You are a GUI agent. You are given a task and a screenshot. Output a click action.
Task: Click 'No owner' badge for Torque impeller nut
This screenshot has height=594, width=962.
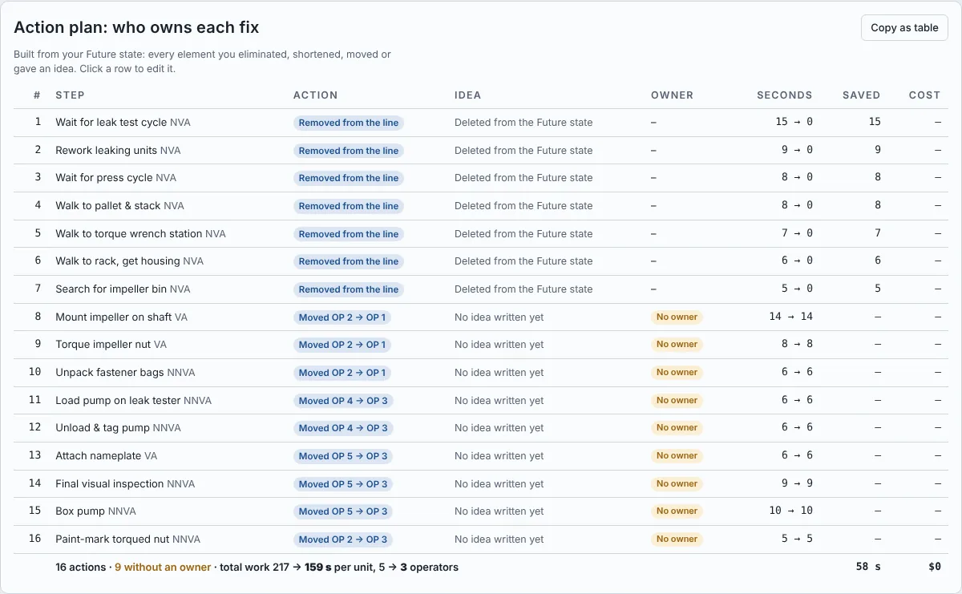tap(677, 345)
